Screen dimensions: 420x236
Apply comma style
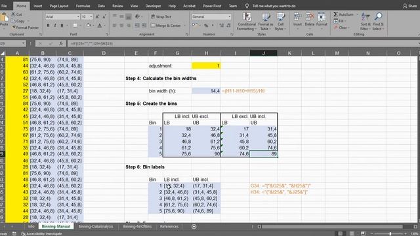[213, 26]
